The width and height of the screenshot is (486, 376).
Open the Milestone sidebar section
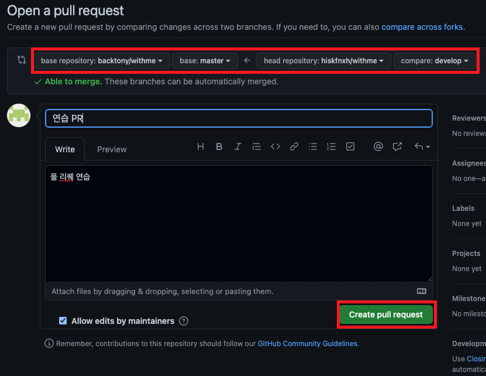tap(468, 298)
